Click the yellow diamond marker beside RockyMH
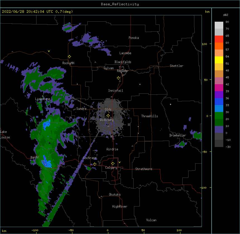The image size is (240, 234). pos(69,57)
